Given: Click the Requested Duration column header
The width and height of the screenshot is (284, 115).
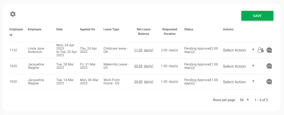Looking at the screenshot, I should point(169,31).
